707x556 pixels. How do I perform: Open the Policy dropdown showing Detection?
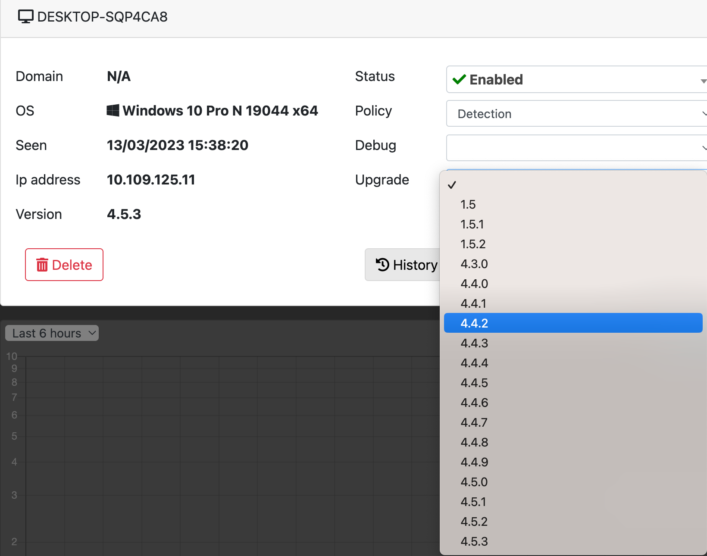pos(577,113)
